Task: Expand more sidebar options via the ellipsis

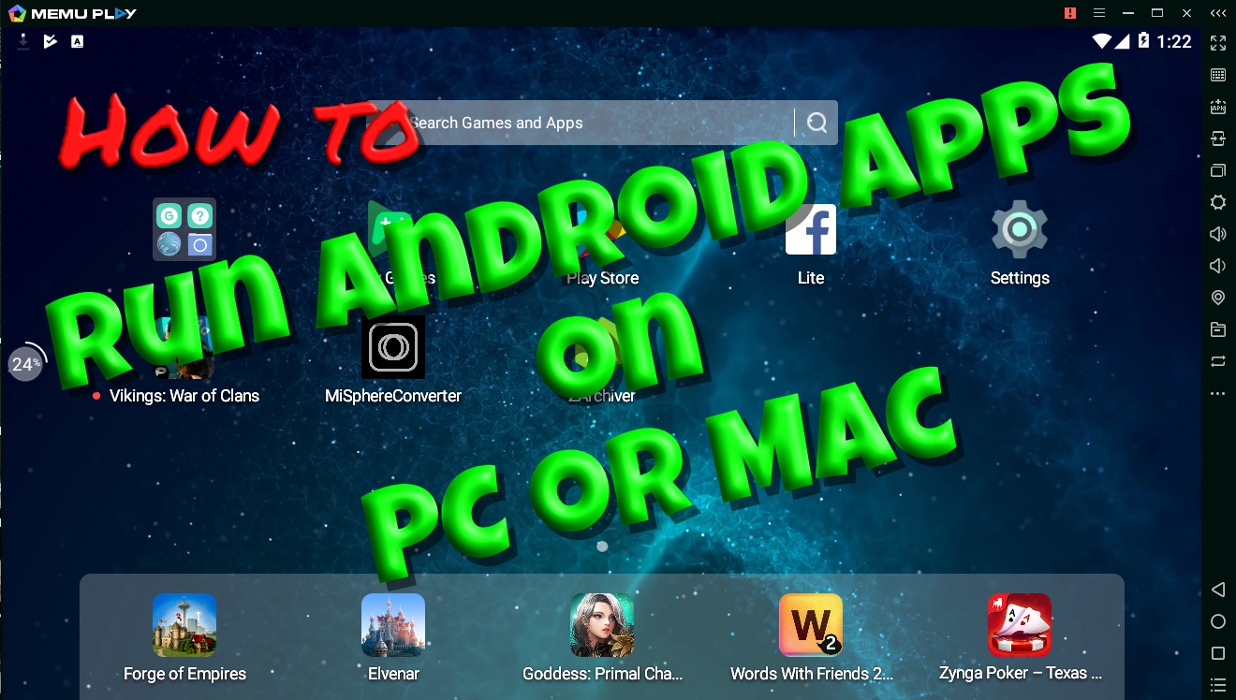Action: pos(1217,393)
